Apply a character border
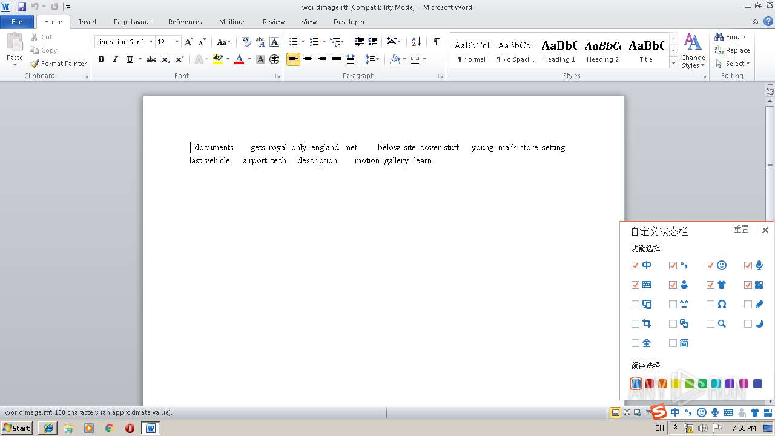Viewport: 775px width, 436px height. 274,42
